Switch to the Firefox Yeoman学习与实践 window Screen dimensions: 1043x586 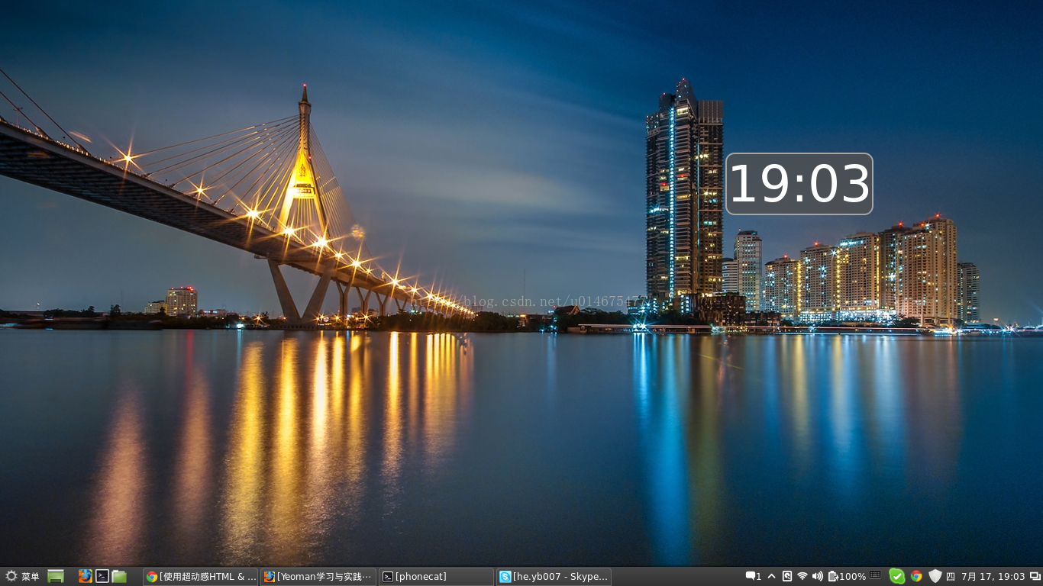(318, 577)
